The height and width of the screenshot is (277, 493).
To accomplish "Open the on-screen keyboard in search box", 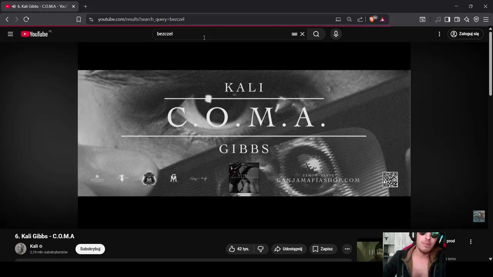I will 294,34.
